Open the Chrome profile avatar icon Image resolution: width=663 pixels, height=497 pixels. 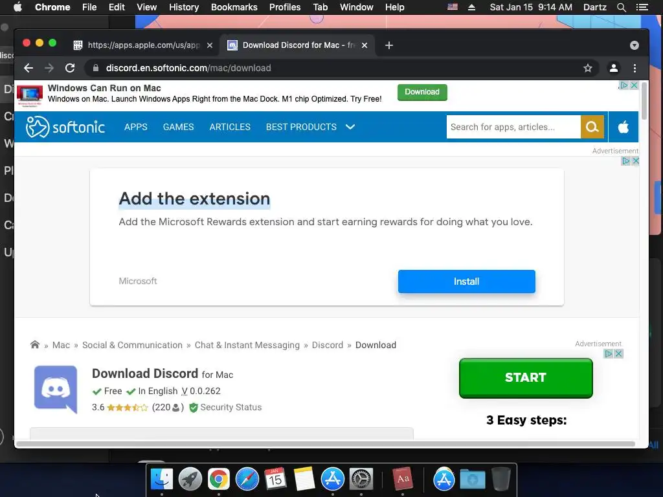coord(614,68)
